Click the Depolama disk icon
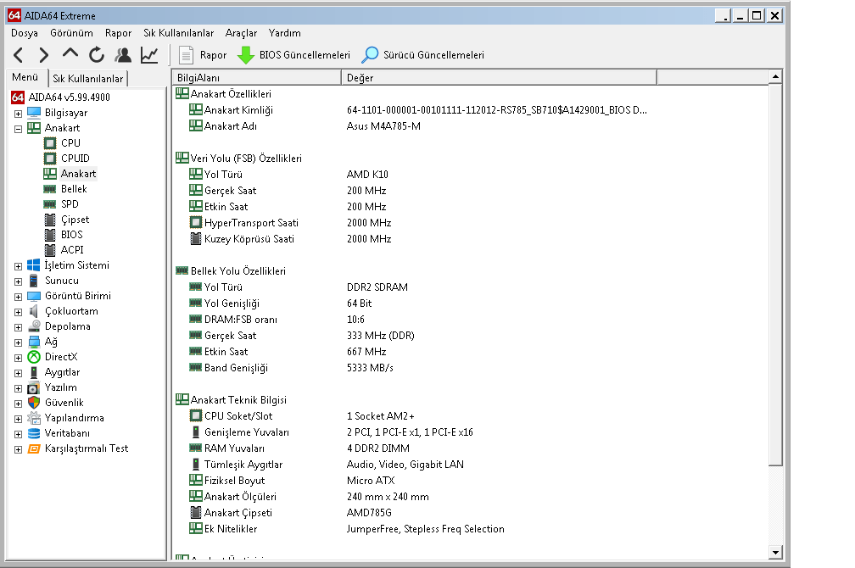 (x=34, y=326)
